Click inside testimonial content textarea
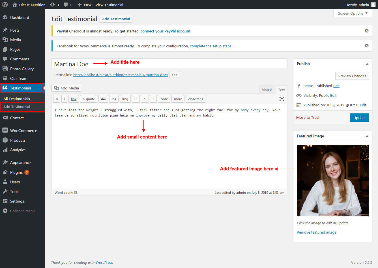Image resolution: width=378 pixels, height=268 pixels. click(169, 146)
